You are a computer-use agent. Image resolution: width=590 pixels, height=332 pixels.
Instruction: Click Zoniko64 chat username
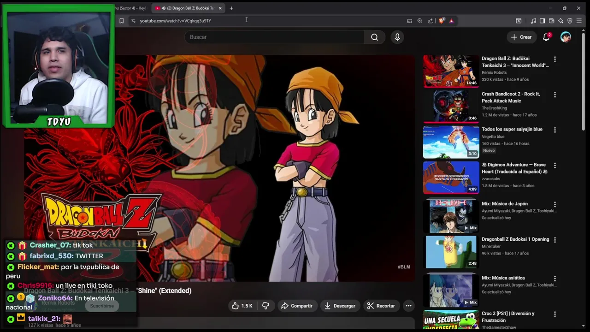click(55, 298)
